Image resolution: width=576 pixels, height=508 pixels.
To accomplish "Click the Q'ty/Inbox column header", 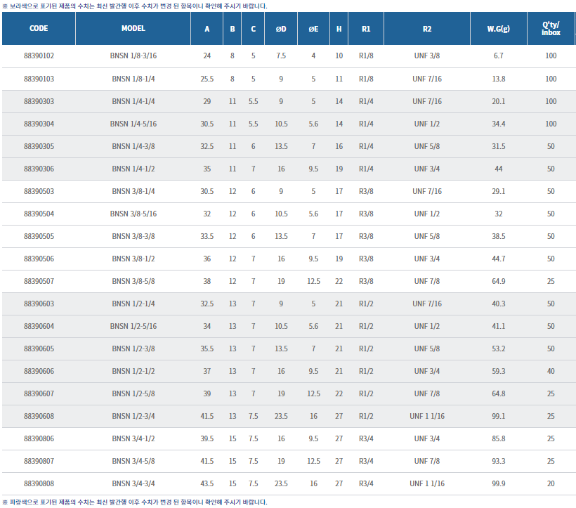I will tap(551, 30).
